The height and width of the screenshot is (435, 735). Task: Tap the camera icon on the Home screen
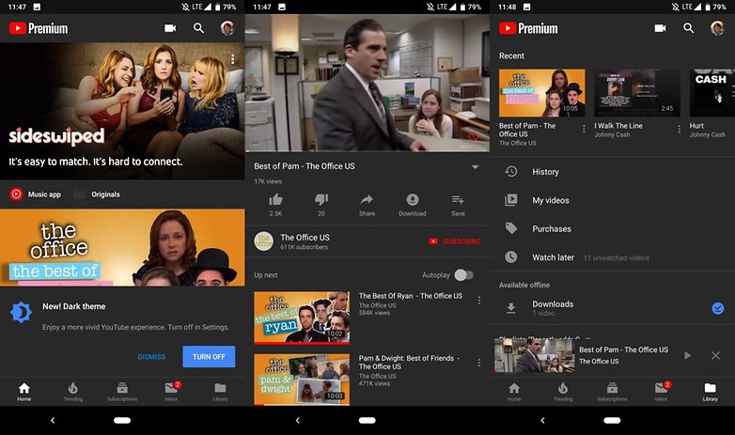[x=170, y=28]
